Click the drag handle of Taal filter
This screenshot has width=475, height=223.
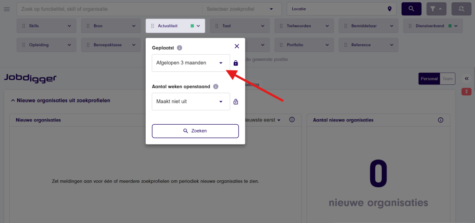pyautogui.click(x=217, y=26)
